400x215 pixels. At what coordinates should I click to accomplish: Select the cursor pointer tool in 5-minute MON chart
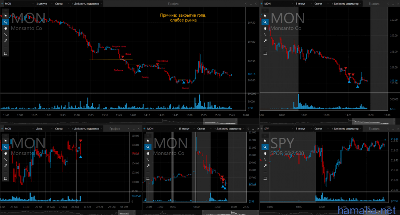click(265, 16)
